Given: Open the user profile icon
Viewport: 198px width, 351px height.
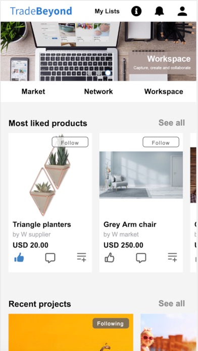Looking at the screenshot, I should (x=182, y=11).
